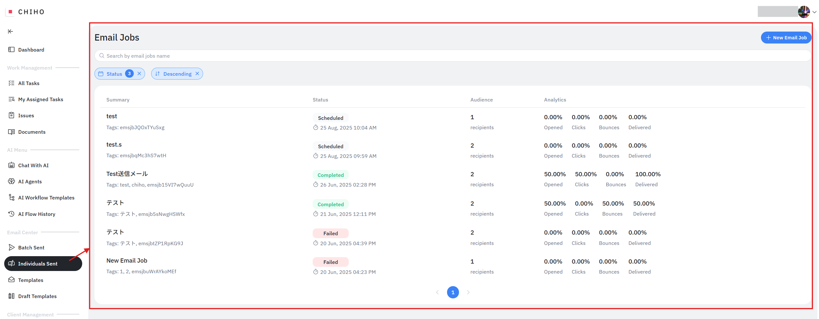Viewport: 819px width, 319px height.
Task: Click the Dashboard icon in the sidebar
Action: coord(11,50)
